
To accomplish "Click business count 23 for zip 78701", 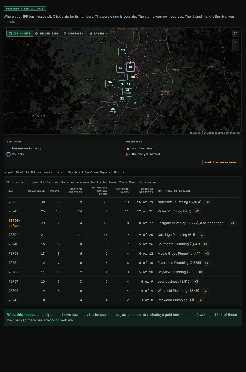I will point(43,223).
